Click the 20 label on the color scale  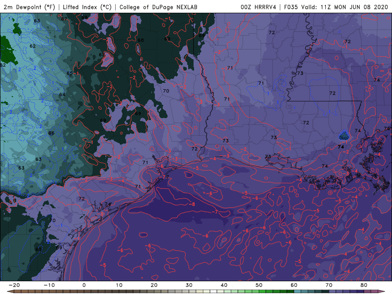click(154, 285)
